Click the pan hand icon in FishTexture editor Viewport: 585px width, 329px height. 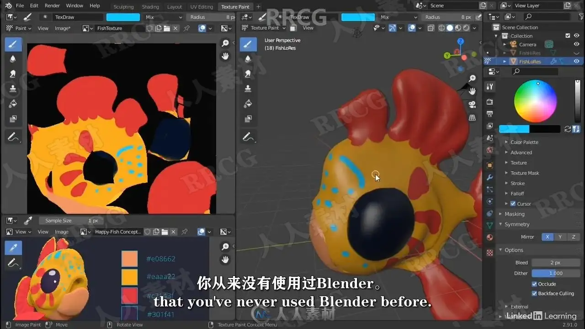(225, 56)
